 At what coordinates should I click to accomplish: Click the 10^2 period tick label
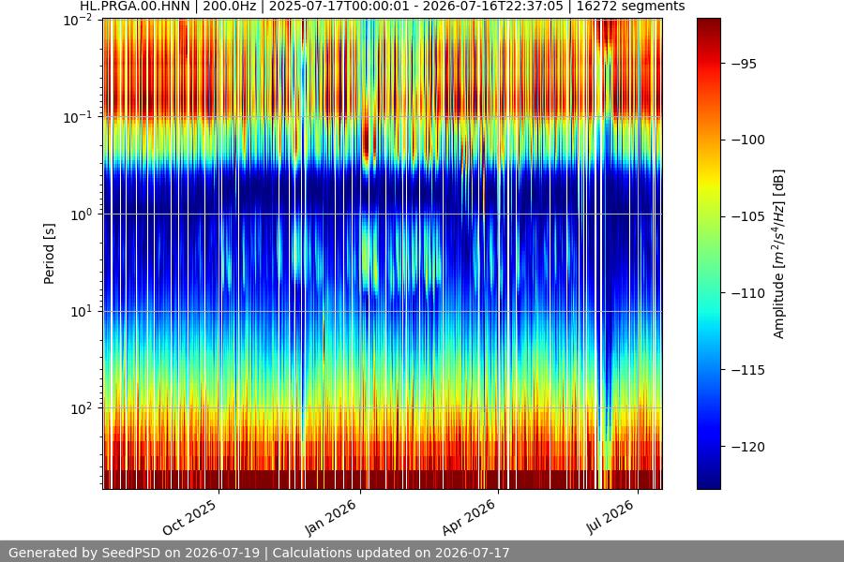click(81, 408)
